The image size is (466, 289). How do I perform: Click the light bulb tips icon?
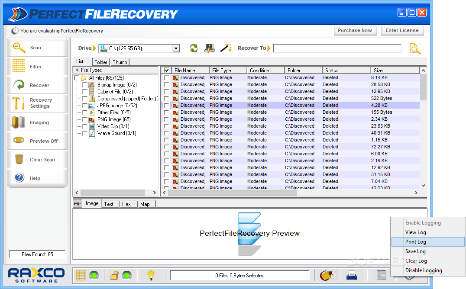point(151,275)
